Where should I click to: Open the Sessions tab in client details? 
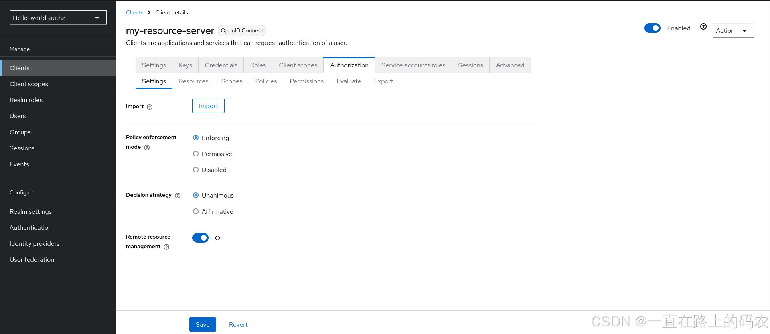click(x=470, y=65)
